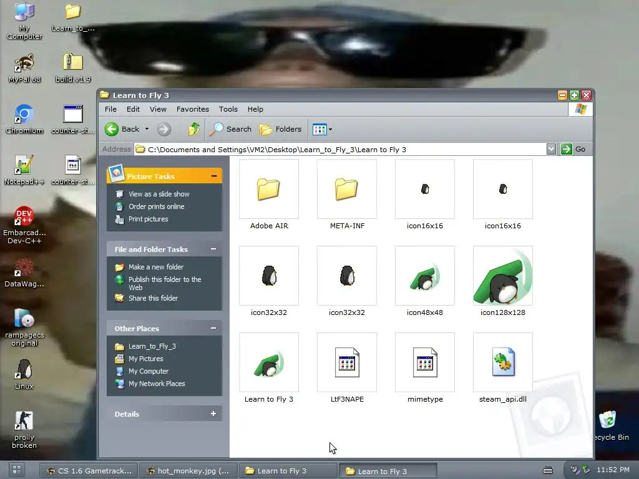Collapse the Picture Tasks panel
This screenshot has width=639, height=479.
click(213, 176)
